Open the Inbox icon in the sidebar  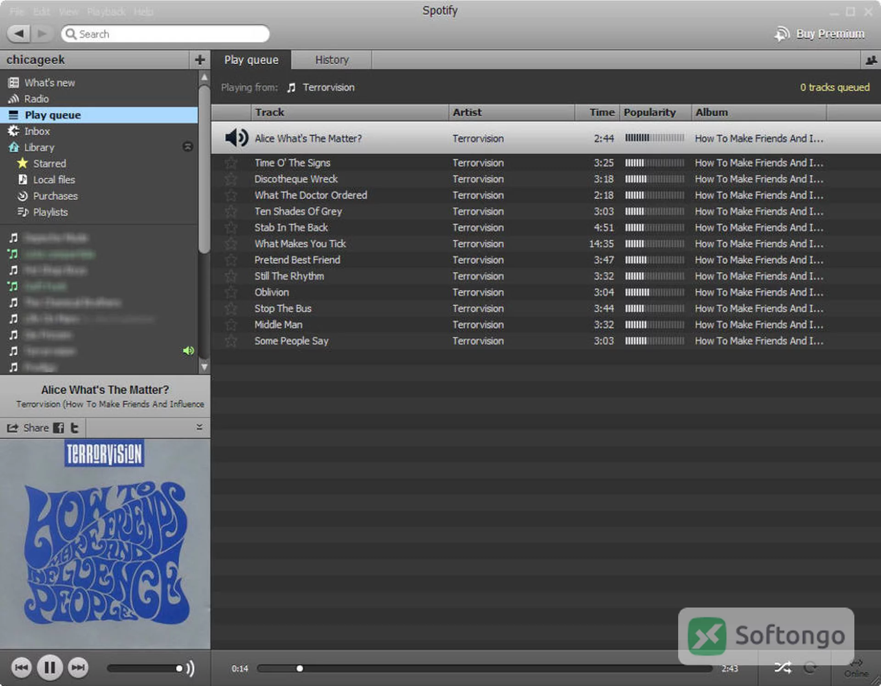click(14, 131)
